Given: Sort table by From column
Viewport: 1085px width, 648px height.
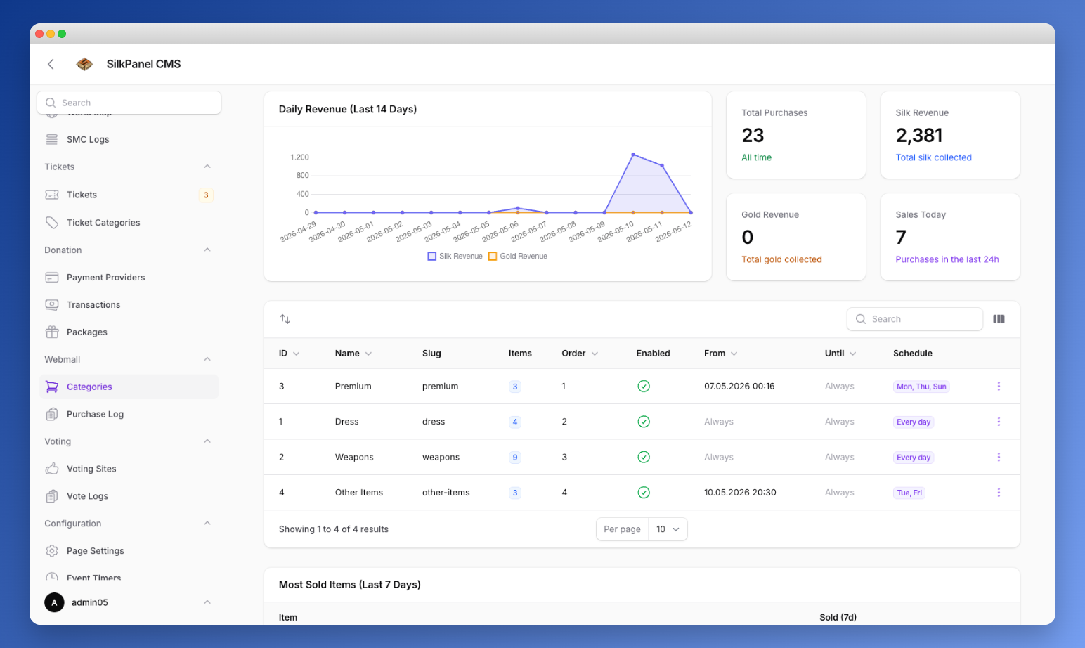Looking at the screenshot, I should (721, 354).
